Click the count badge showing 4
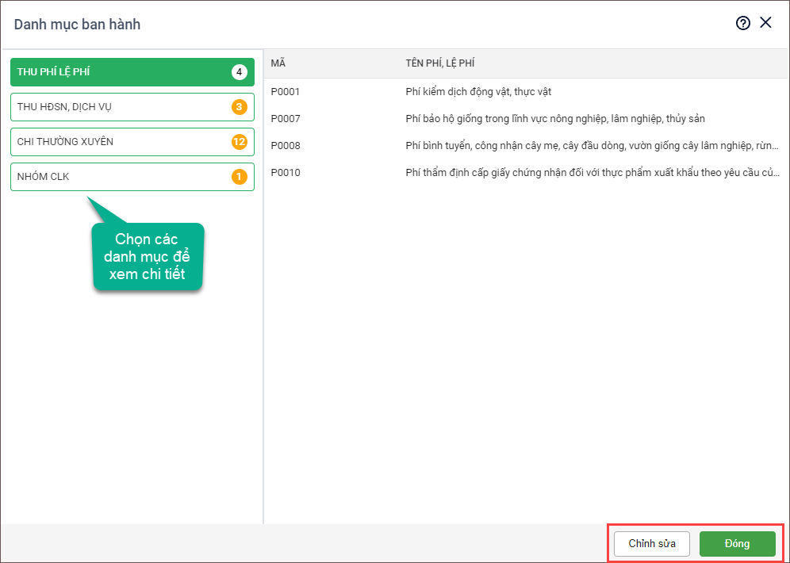The height and width of the screenshot is (563, 790). 239,72
